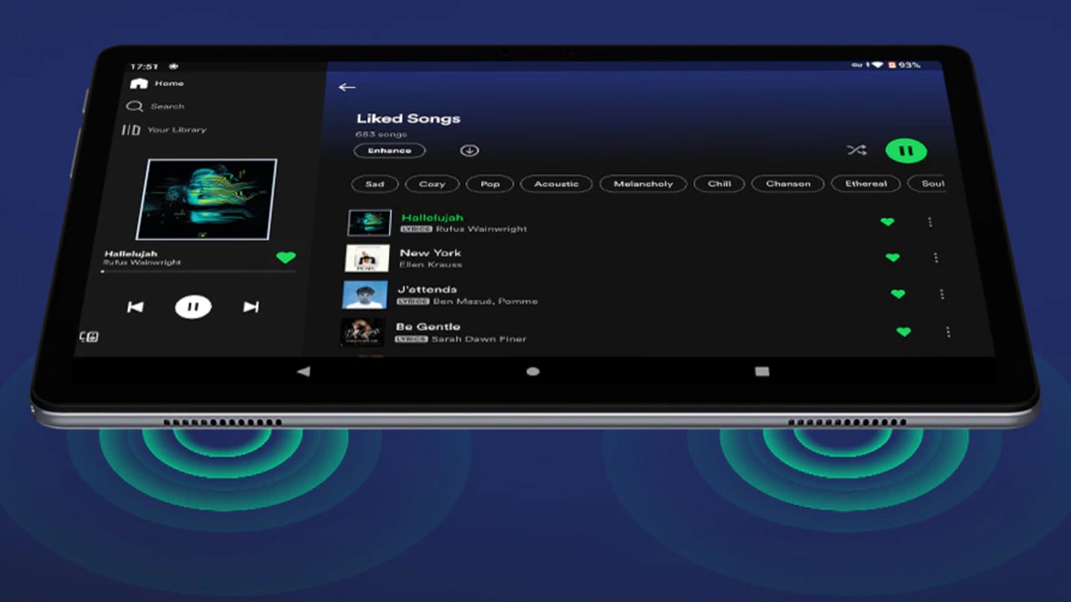
Task: Go to Home in the sidebar
Action: tap(157, 84)
